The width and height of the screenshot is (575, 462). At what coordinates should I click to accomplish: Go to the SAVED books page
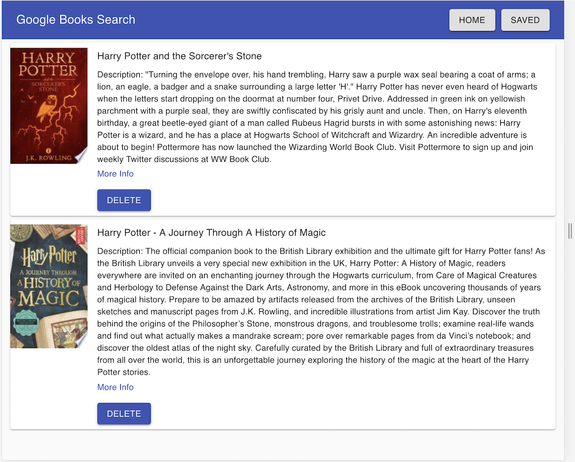525,20
